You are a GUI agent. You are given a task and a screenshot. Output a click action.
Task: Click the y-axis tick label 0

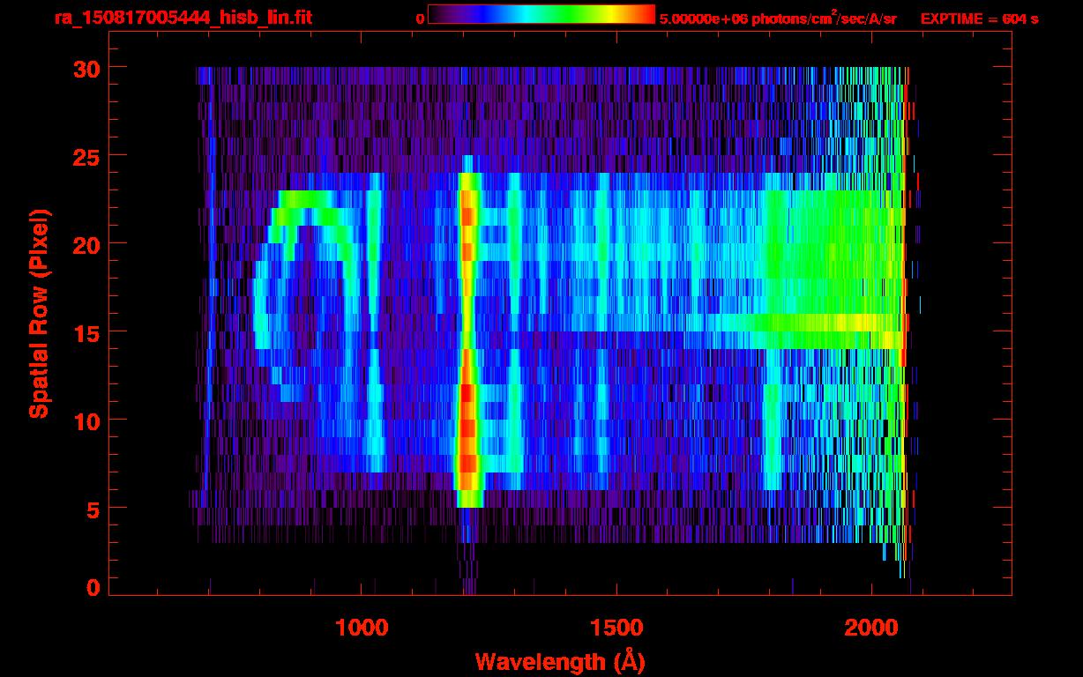[93, 588]
